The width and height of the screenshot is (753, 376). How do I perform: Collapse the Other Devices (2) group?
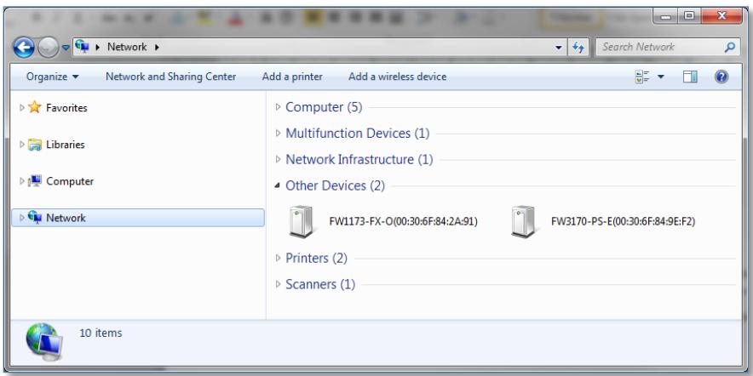[x=278, y=185]
